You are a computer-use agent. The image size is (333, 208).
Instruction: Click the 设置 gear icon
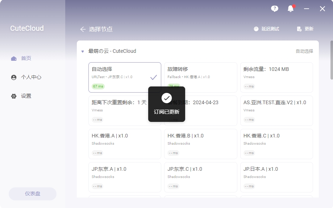point(14,96)
